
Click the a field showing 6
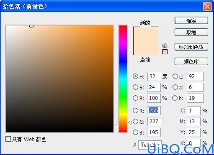(195, 87)
